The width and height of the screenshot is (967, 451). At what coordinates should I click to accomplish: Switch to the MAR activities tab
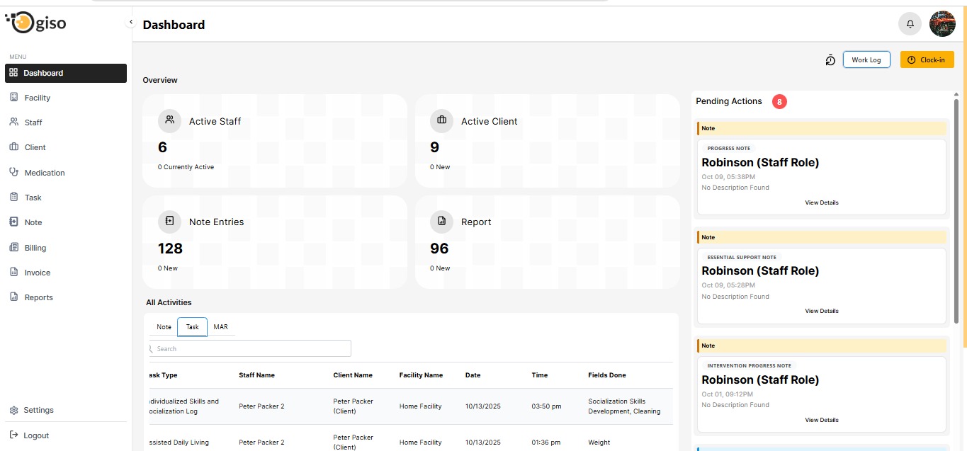pyautogui.click(x=220, y=327)
